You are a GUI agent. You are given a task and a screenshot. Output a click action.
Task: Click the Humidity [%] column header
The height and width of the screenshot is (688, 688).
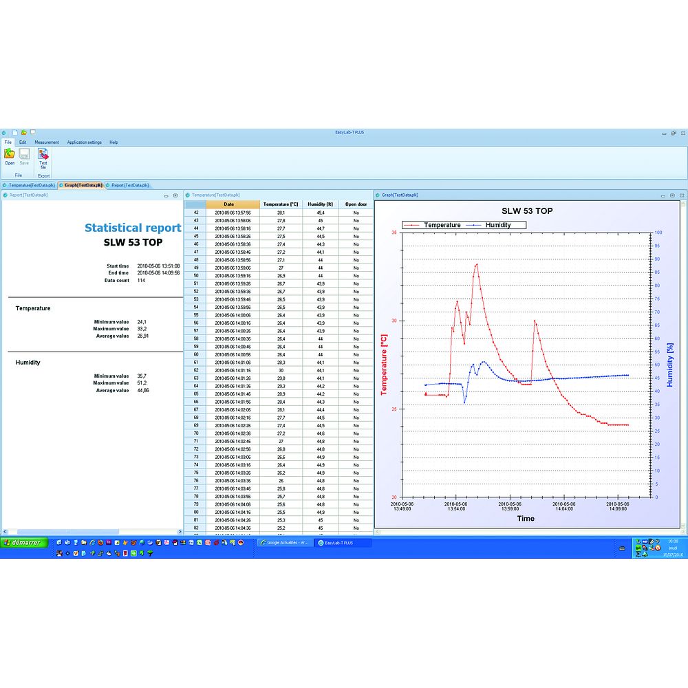click(320, 204)
